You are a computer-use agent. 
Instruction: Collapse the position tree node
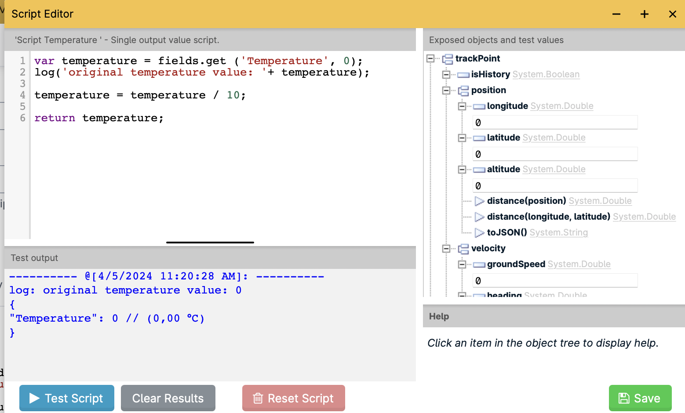click(x=446, y=90)
